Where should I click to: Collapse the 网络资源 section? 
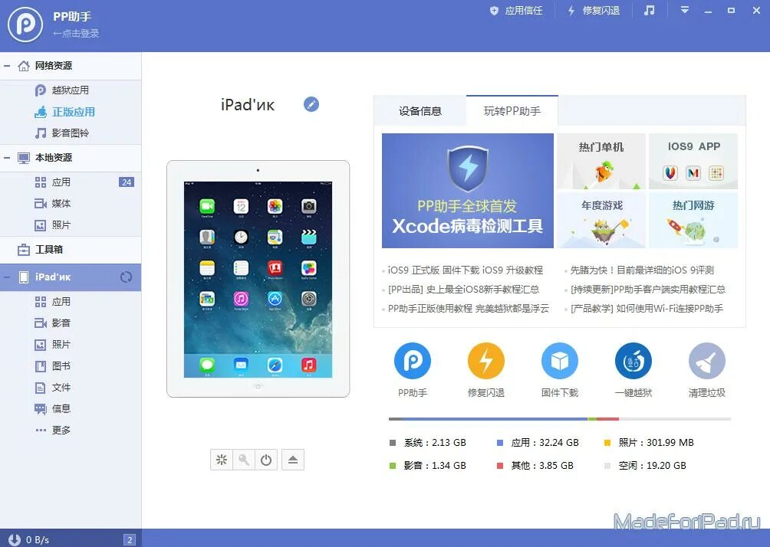[7, 66]
